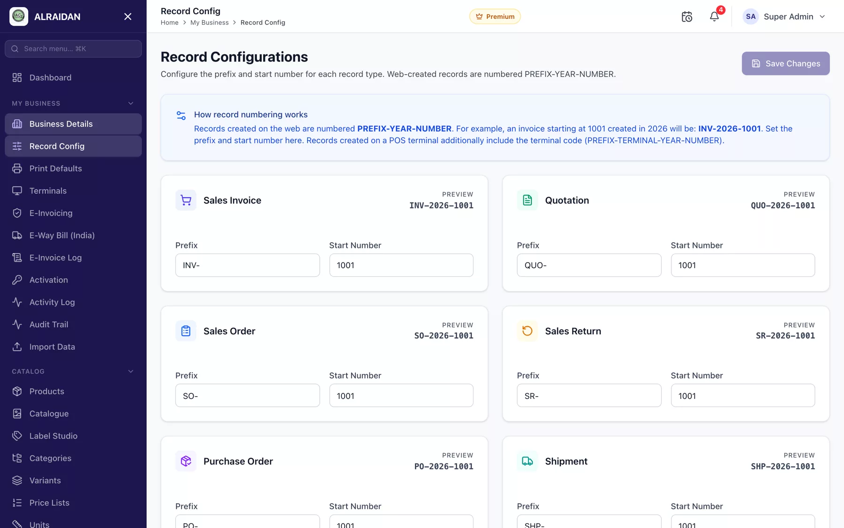Expand the Super Admin dropdown
The height and width of the screenshot is (528, 844).
[822, 16]
